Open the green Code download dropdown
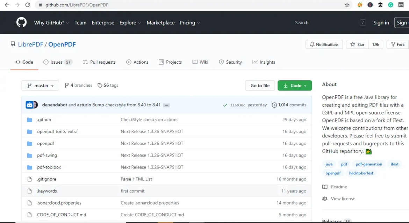 pos(294,86)
